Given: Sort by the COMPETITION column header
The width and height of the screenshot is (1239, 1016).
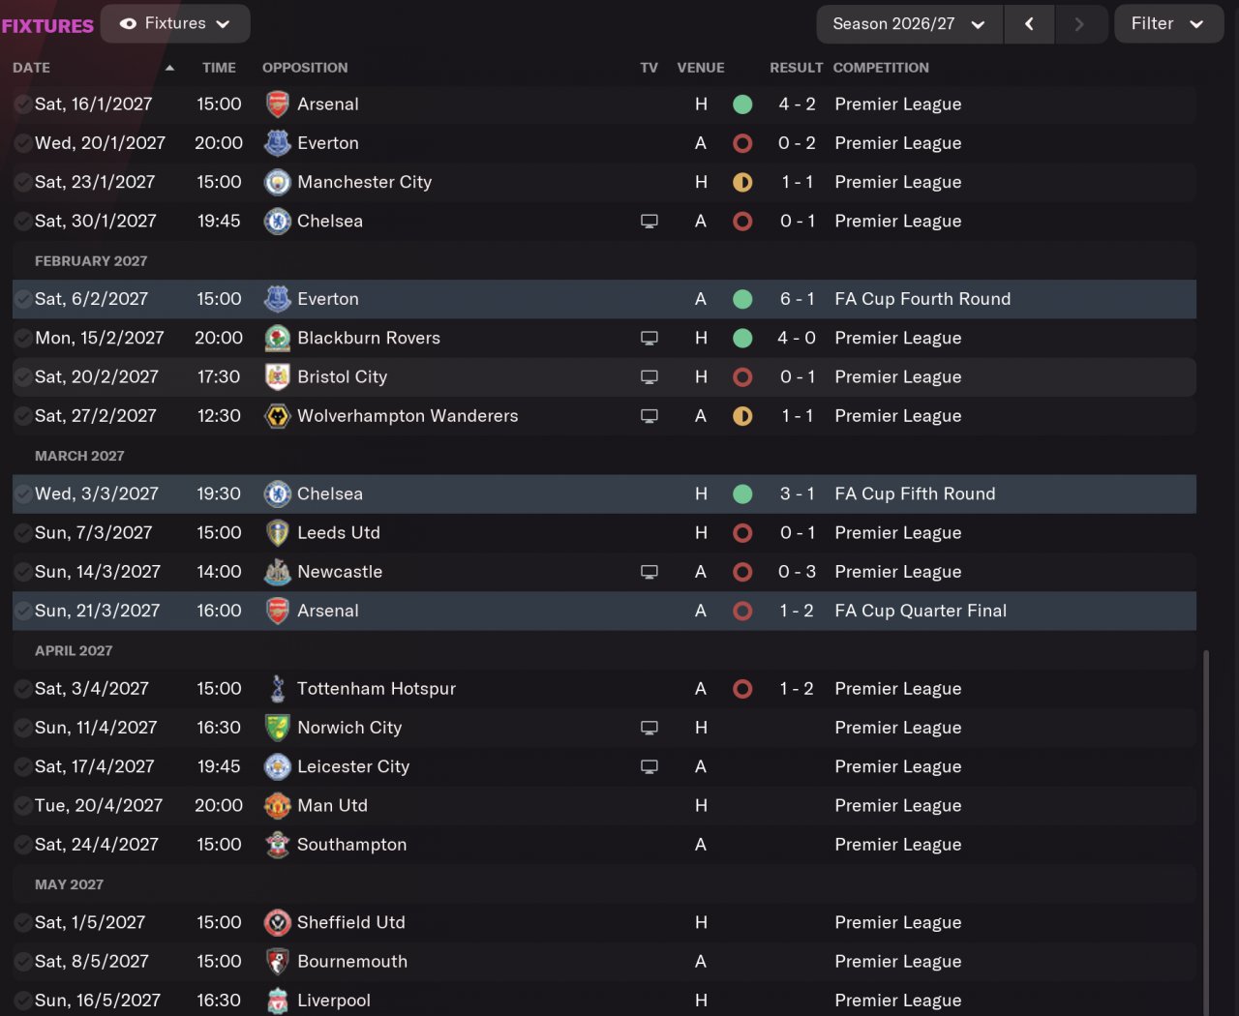Looking at the screenshot, I should pos(881,68).
